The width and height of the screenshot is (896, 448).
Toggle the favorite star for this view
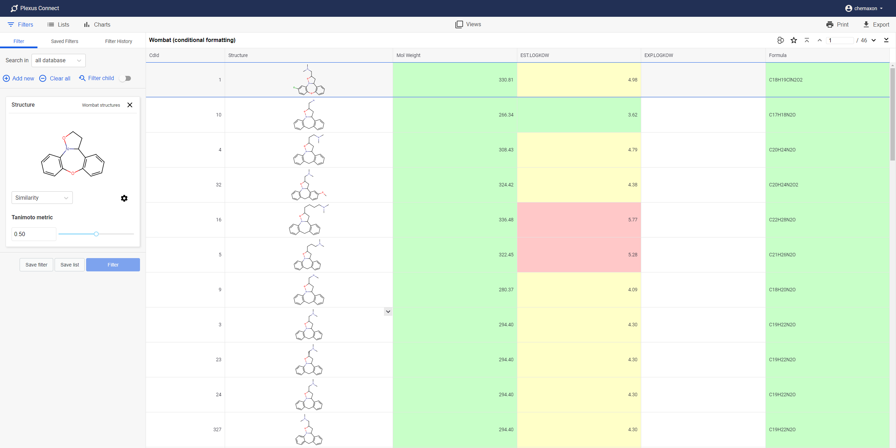point(793,40)
